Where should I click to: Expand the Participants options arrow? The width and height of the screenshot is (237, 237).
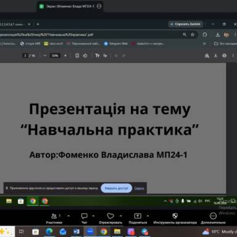pyautogui.click(x=69, y=216)
